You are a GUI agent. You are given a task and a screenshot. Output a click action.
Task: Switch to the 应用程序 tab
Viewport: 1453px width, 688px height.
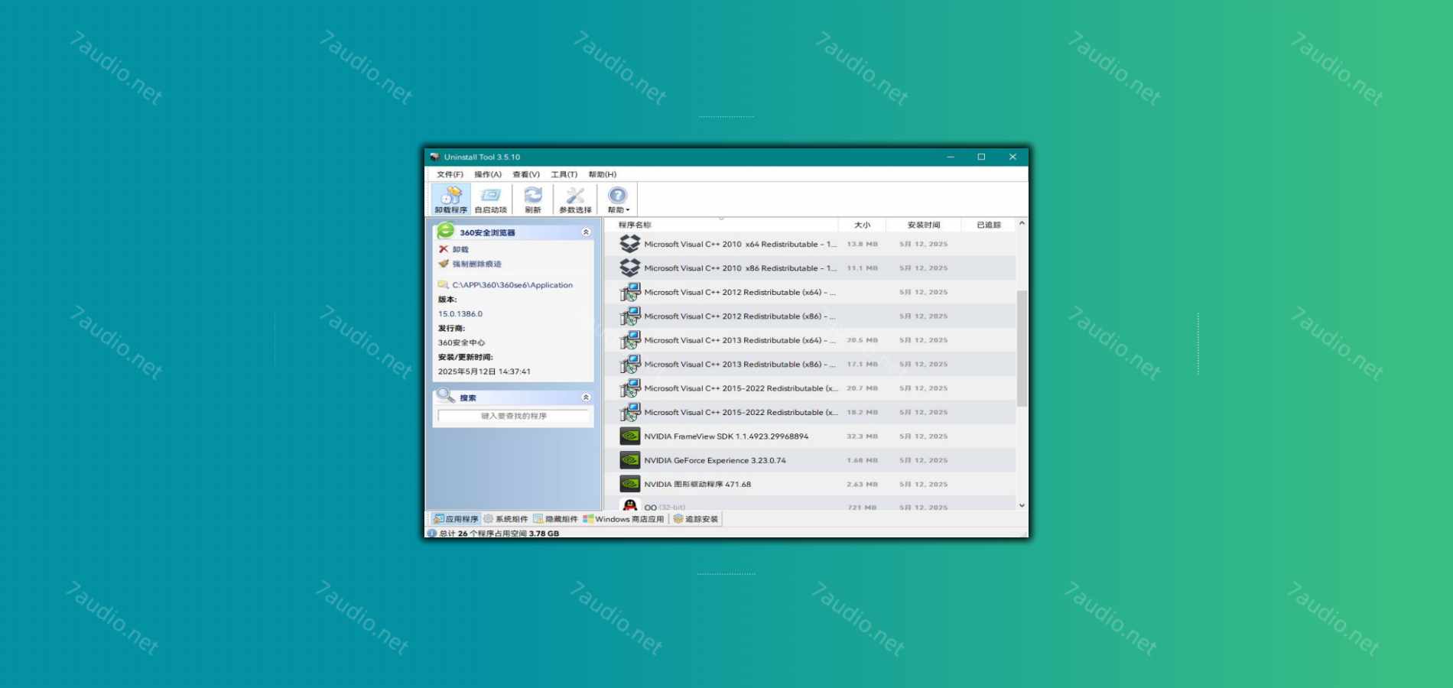(x=456, y=519)
